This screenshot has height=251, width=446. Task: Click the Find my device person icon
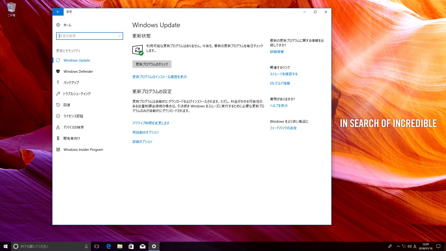point(58,127)
